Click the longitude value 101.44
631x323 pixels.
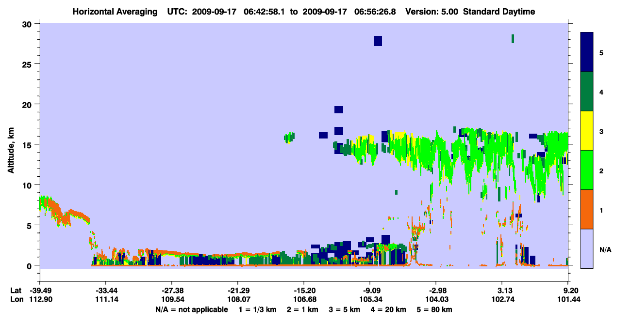[x=568, y=299]
